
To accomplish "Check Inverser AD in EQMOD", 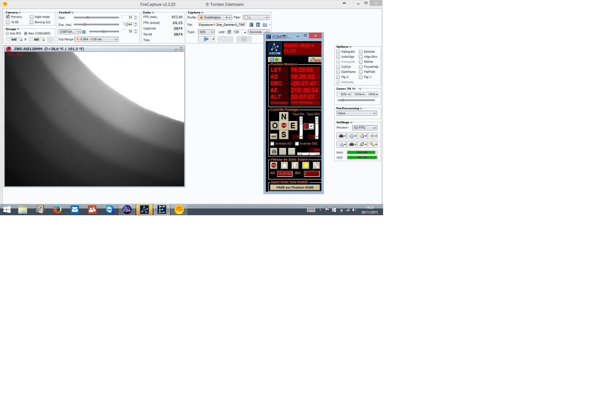I will tap(272, 144).
